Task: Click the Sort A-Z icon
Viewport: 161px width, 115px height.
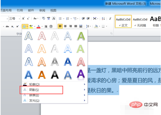Action: [103, 18]
